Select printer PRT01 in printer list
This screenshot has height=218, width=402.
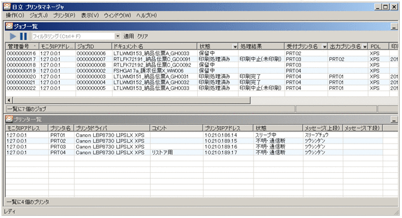tap(202, 135)
